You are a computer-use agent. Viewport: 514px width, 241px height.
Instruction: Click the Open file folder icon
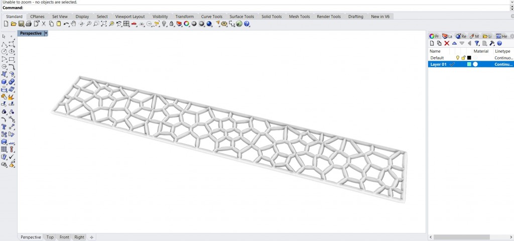[x=14, y=24]
